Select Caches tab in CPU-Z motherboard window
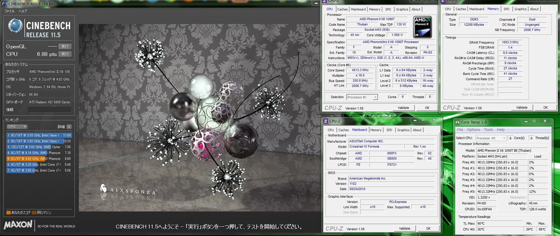Screen dimensions: 560x236 pos(343,130)
